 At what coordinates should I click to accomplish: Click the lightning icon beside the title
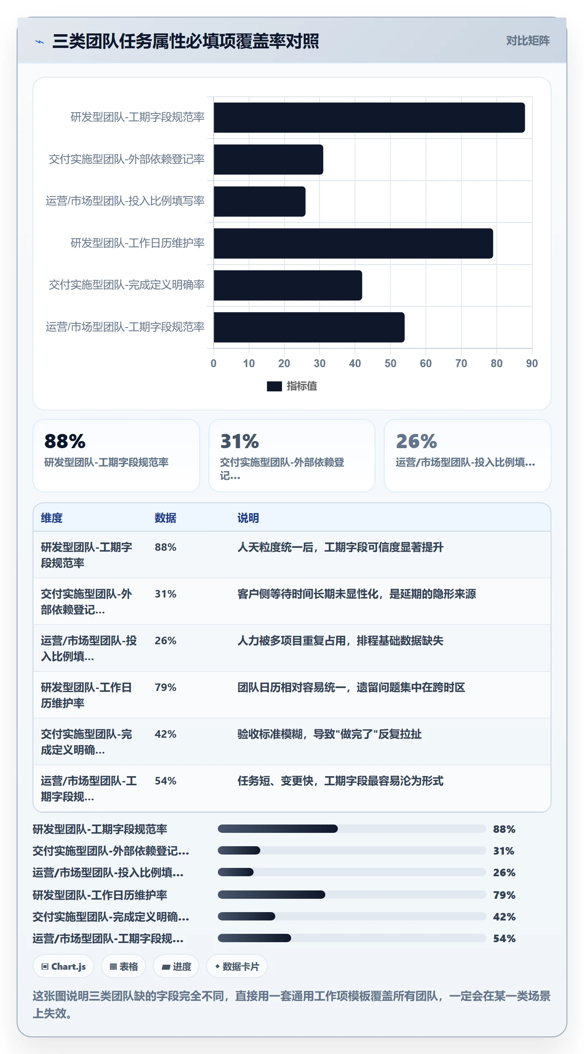[39, 42]
